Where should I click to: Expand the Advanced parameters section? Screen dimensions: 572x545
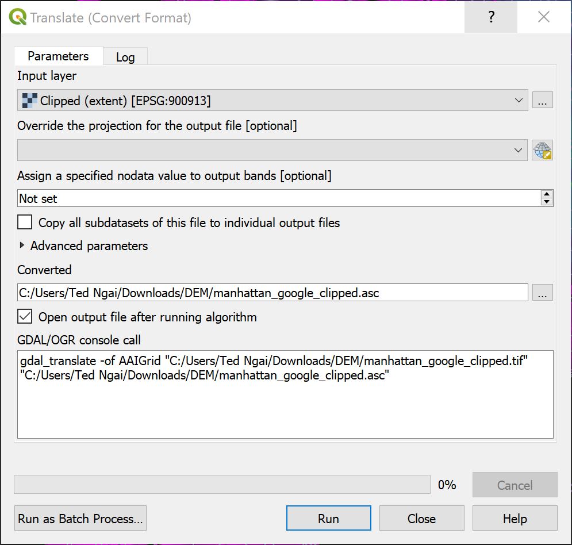22,245
